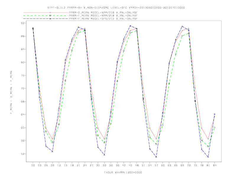Click the green circle data point at hour 15
This screenshot has width=234, height=180.
tap(65, 81)
